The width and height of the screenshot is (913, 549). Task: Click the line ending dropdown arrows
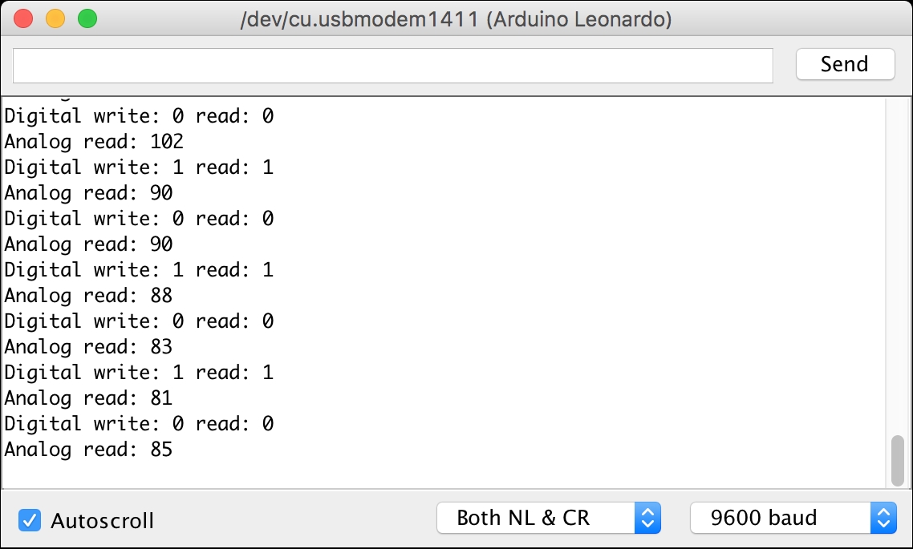coord(647,518)
